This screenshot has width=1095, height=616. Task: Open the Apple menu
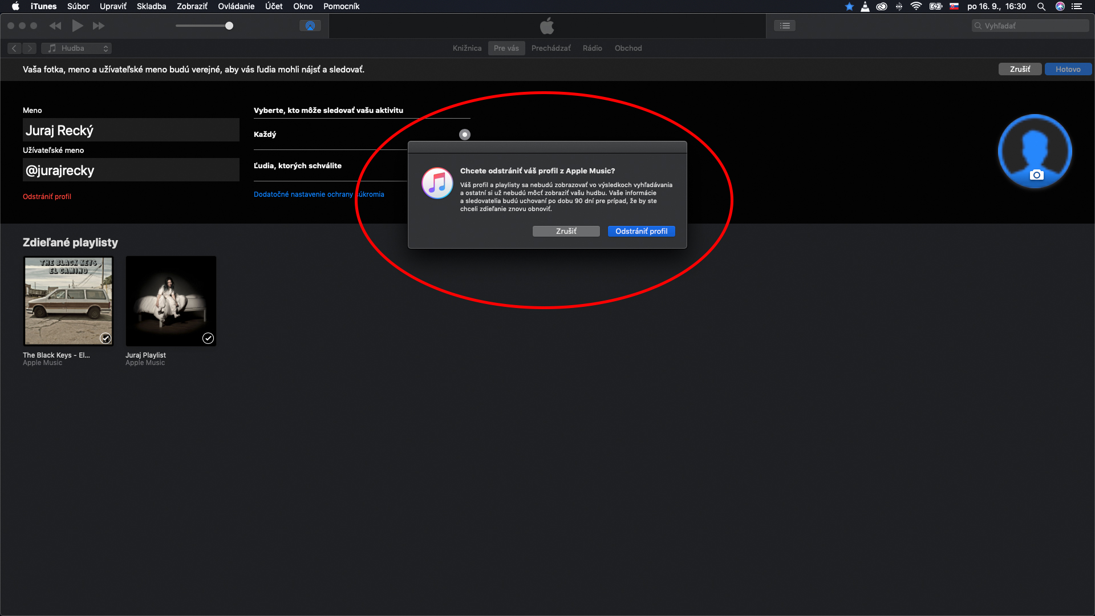(15, 6)
